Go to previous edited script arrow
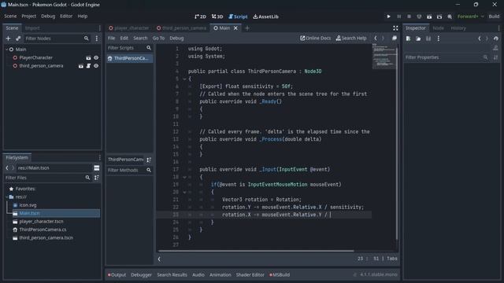Viewport: 504px width, 283px height. tap(376, 39)
